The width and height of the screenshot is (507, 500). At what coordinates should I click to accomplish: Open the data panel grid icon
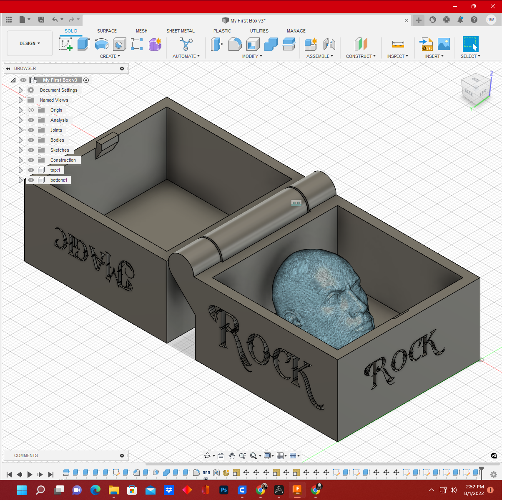click(x=9, y=20)
